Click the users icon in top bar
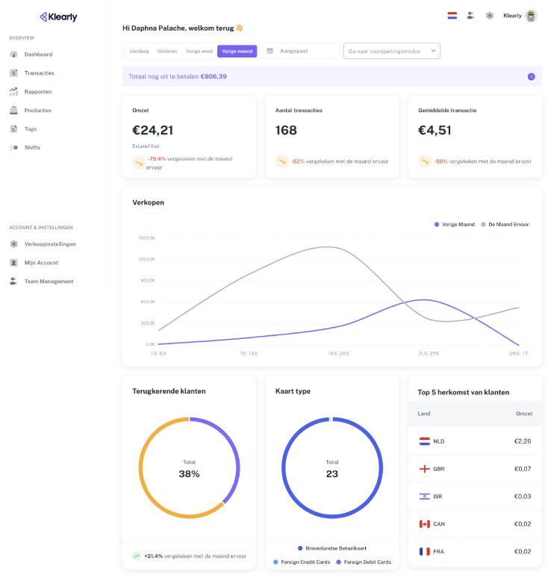The height and width of the screenshot is (587, 551). click(470, 15)
